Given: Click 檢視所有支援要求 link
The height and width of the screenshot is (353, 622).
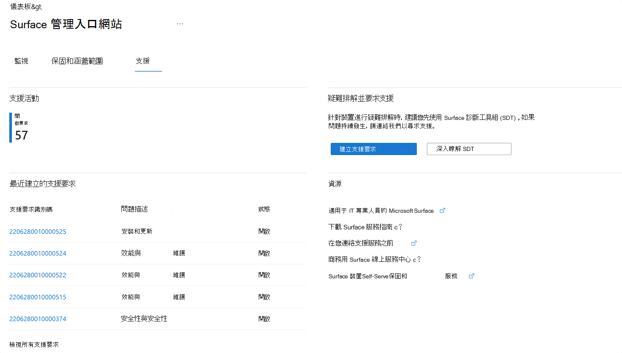Looking at the screenshot, I should coord(34,344).
